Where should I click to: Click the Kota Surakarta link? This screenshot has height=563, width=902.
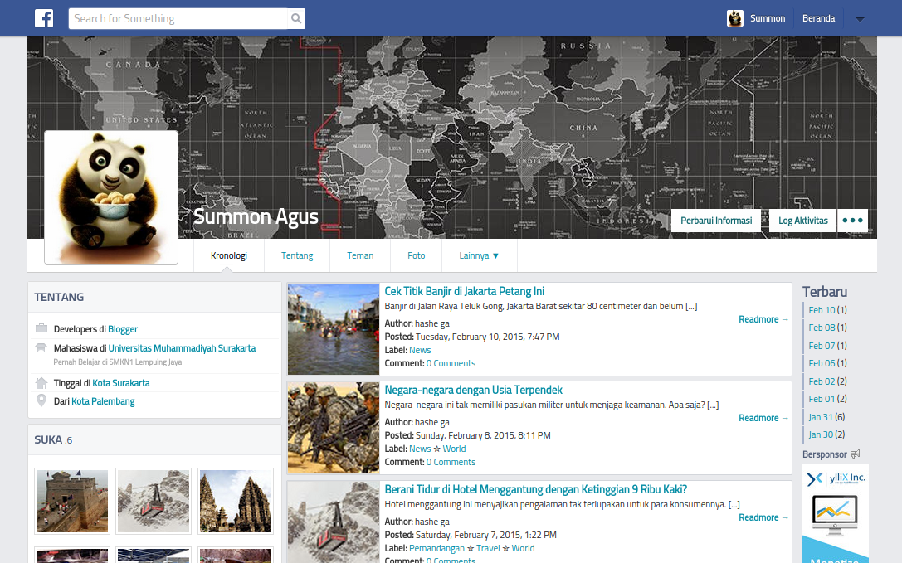coord(121,383)
